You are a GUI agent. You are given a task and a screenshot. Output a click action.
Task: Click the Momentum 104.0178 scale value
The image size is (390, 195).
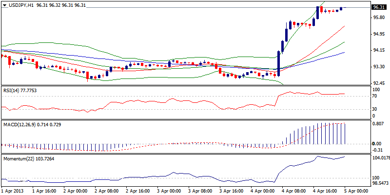(380, 158)
